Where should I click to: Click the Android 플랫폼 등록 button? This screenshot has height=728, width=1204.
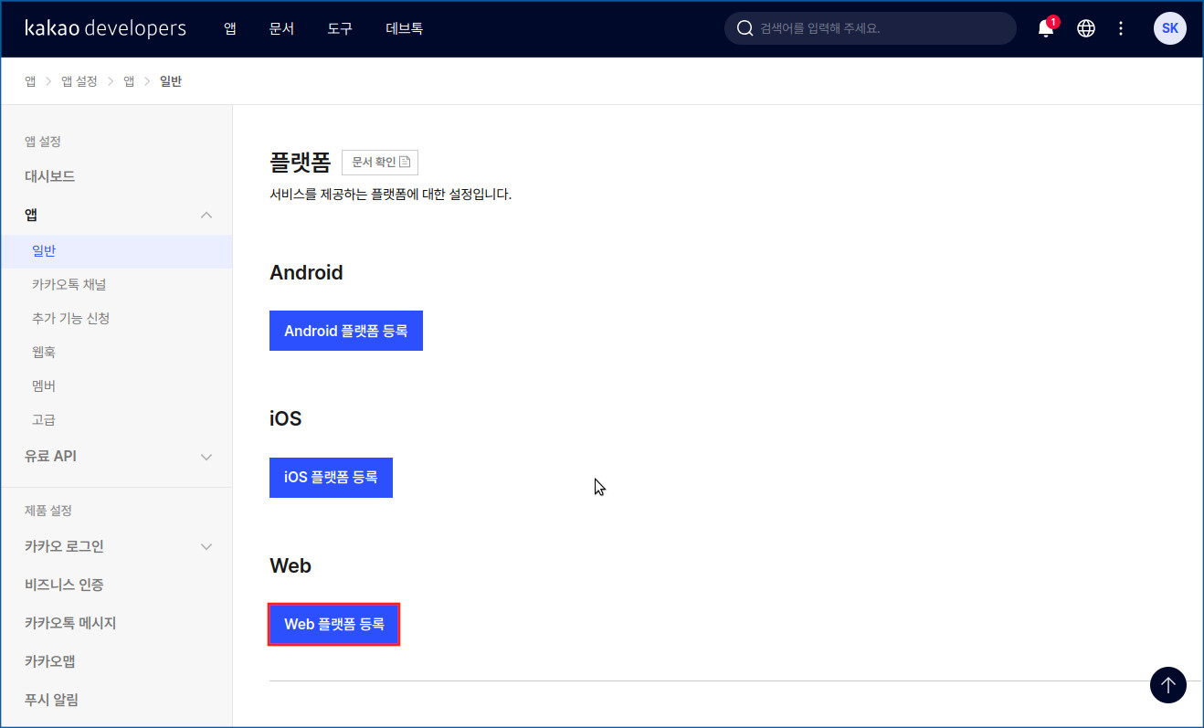tap(345, 331)
